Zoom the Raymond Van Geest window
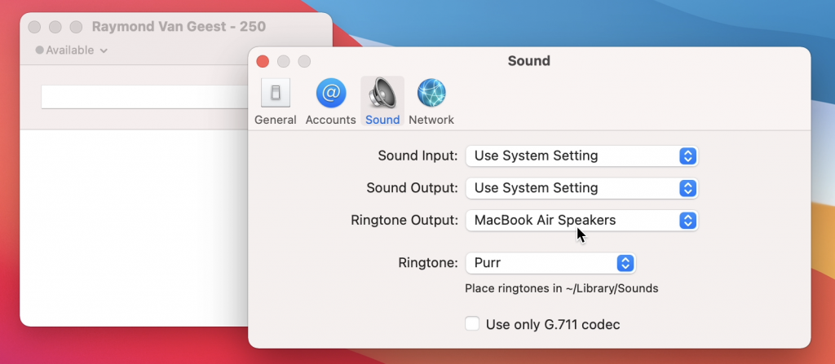This screenshot has height=364, width=835. pyautogui.click(x=76, y=27)
